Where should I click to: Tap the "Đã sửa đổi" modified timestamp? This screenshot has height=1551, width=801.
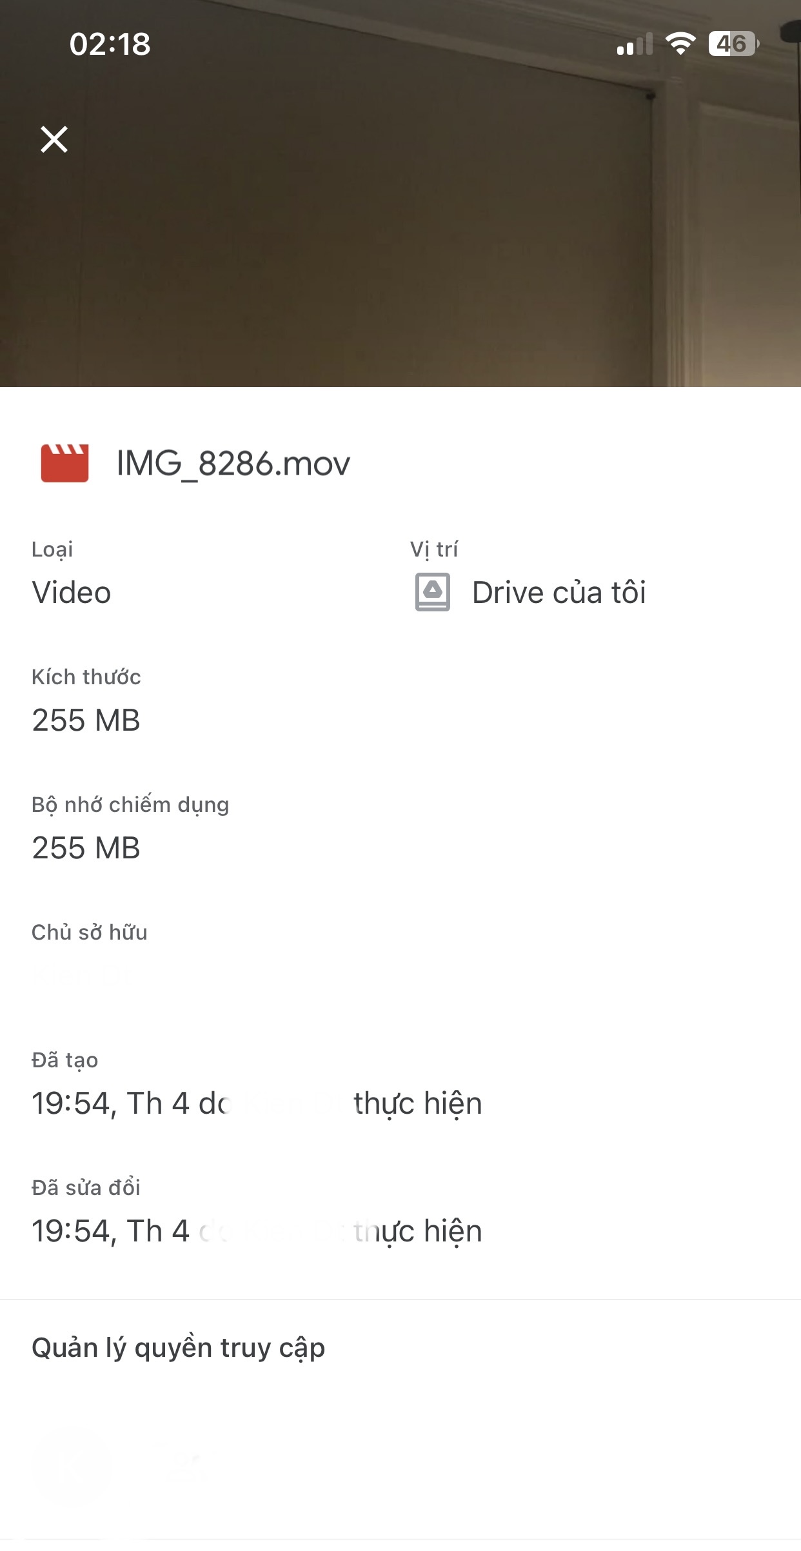[257, 1231]
